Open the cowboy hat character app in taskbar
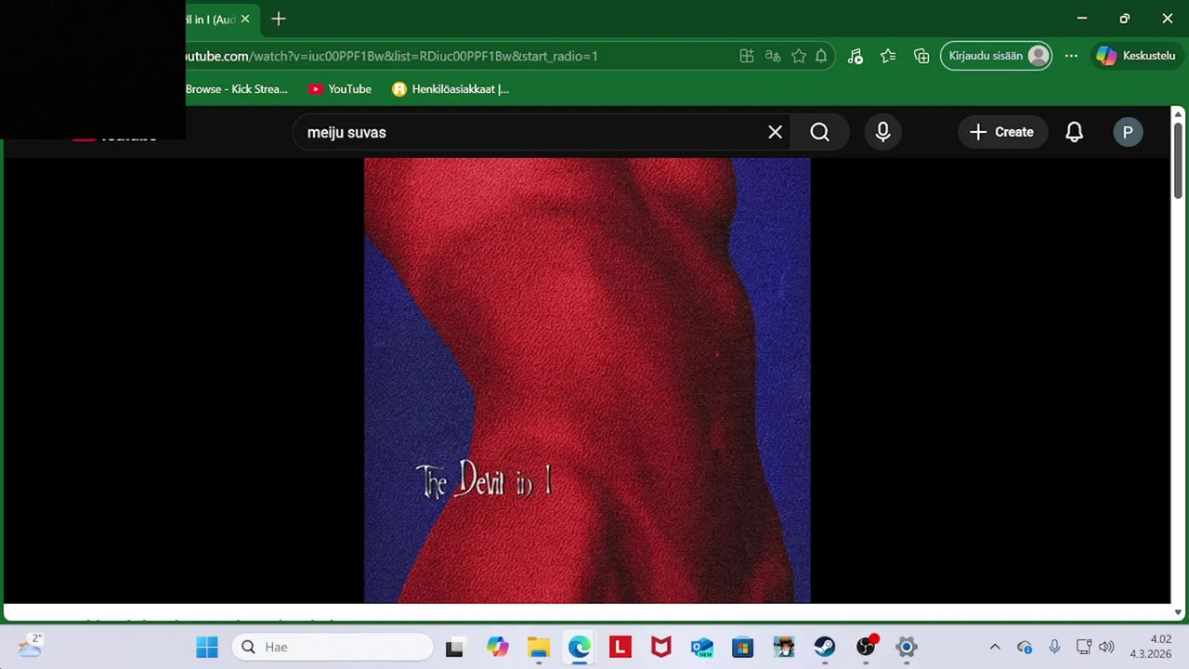Image resolution: width=1189 pixels, height=669 pixels. click(x=784, y=647)
